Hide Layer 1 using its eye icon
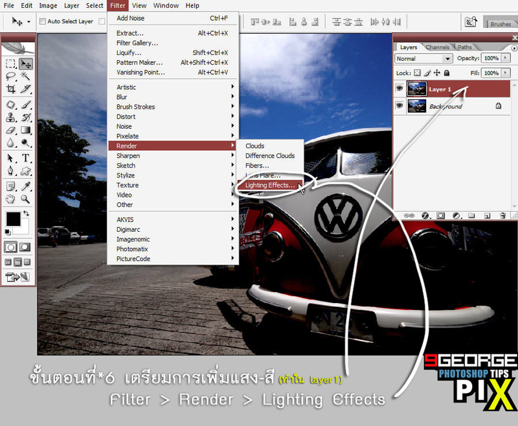Viewport: 518px width, 426px height. point(400,89)
